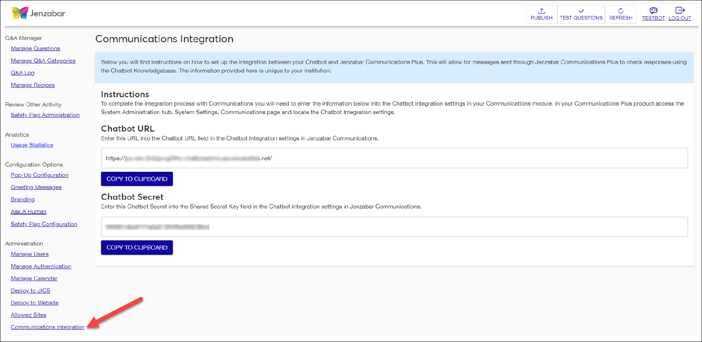Open Pop-Up Configuration settings
702x342 pixels.
click(x=40, y=175)
